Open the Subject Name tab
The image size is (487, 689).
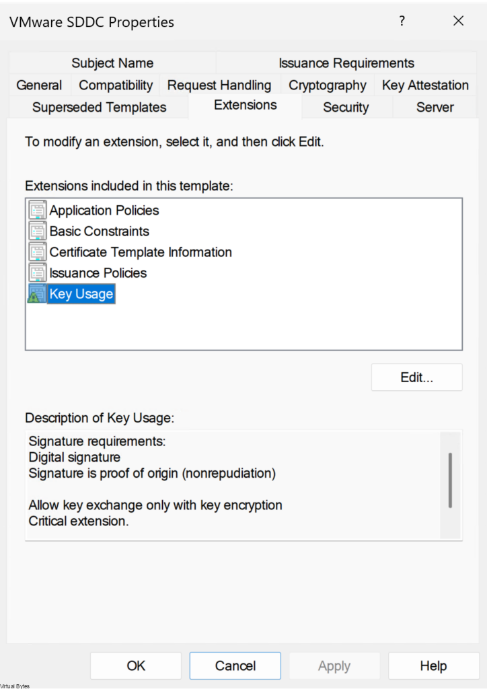click(x=112, y=63)
